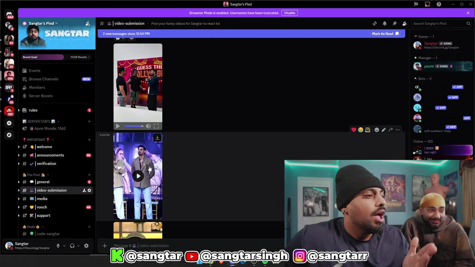Play the Guess the Bollywood video
Screen dimensions: 475x267
[118, 126]
